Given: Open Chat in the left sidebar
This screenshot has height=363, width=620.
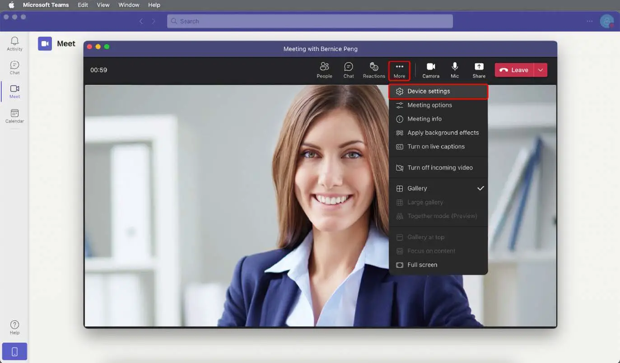Looking at the screenshot, I should click(x=14, y=68).
